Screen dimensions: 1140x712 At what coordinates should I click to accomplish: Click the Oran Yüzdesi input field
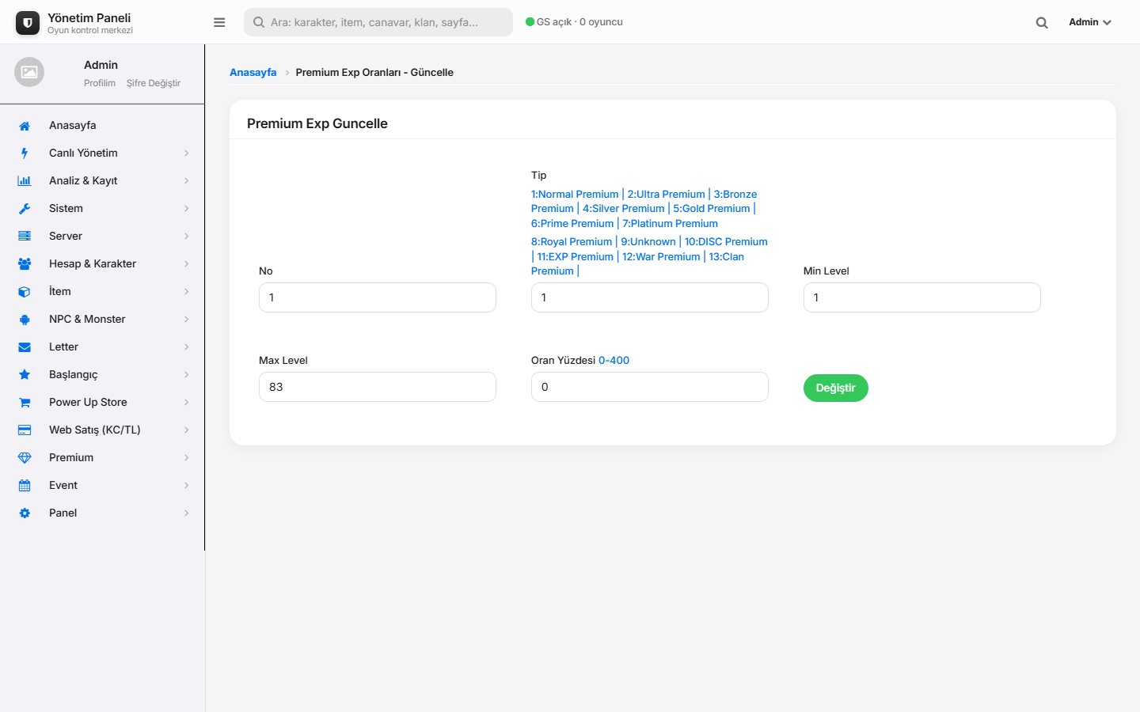pos(650,387)
